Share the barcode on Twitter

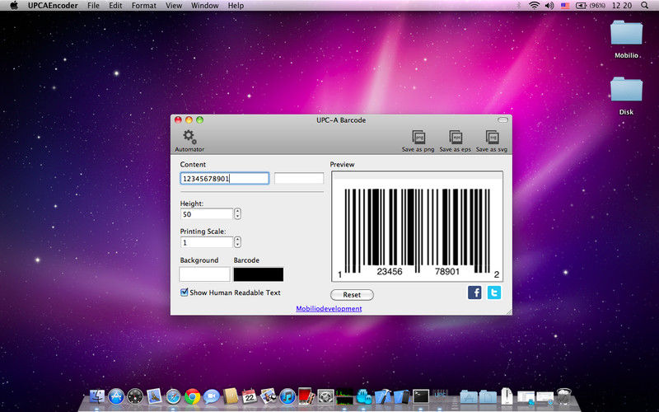click(x=493, y=293)
